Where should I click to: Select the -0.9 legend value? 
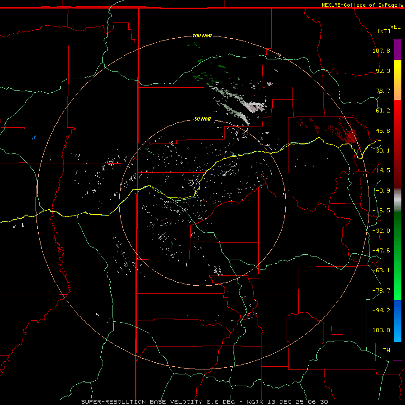383,191
